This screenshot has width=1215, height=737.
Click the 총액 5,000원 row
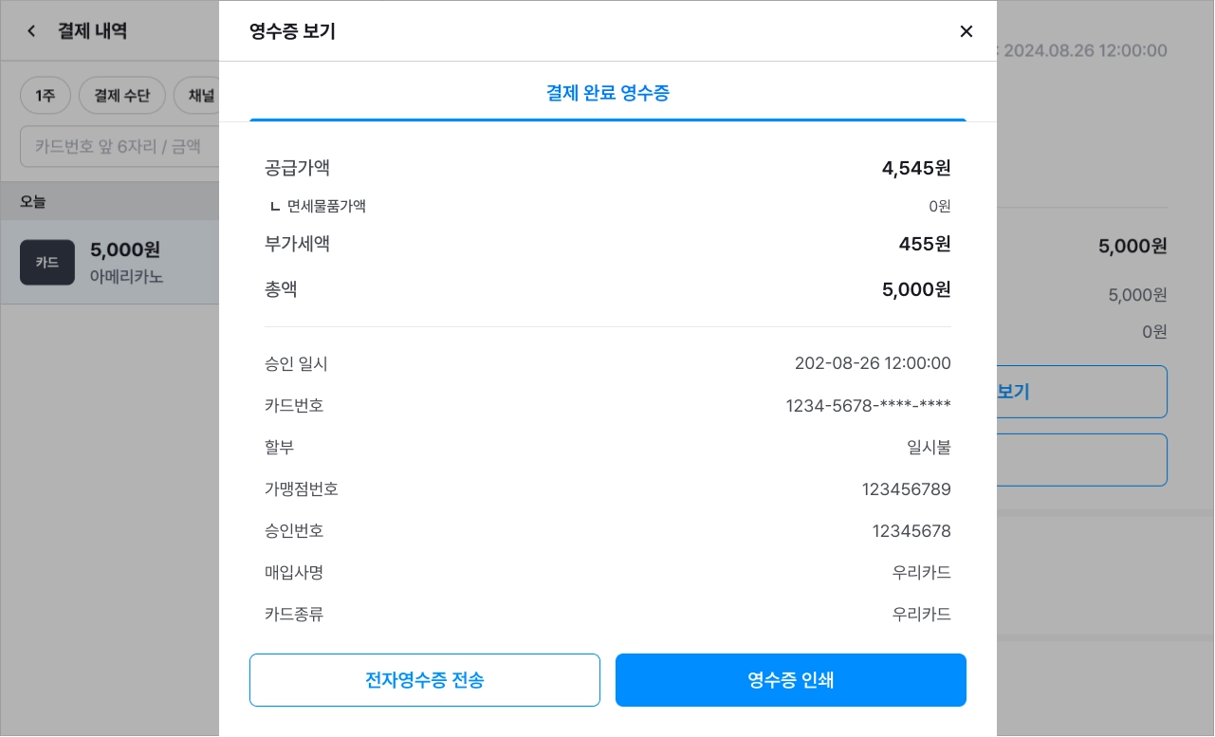point(608,289)
